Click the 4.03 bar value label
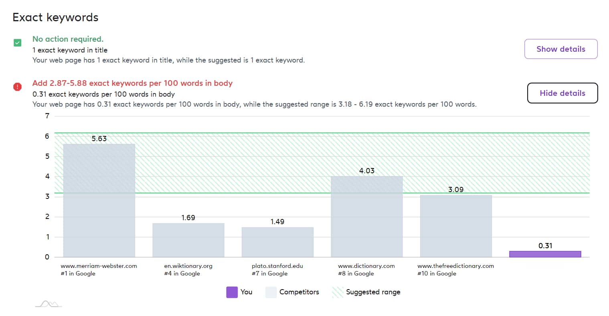This screenshot has height=316, width=609. coord(367,171)
